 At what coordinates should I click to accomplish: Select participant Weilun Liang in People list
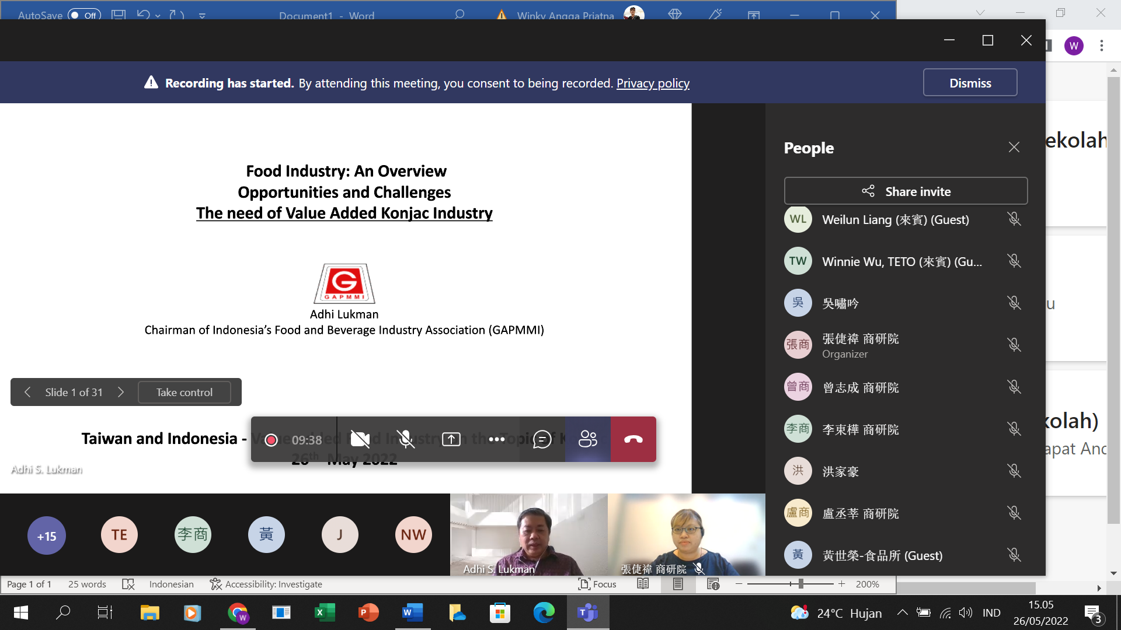pyautogui.click(x=906, y=219)
